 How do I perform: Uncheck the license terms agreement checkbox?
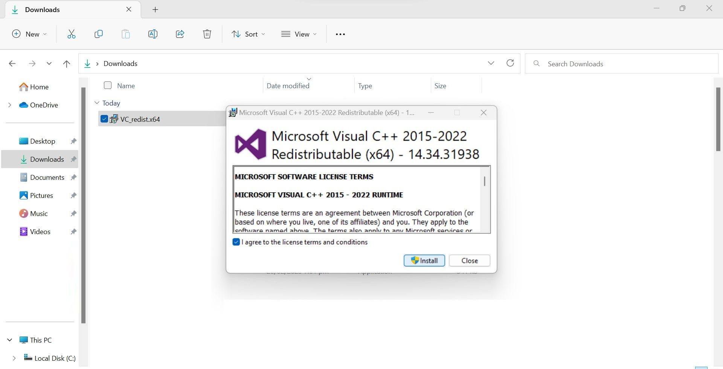click(236, 242)
